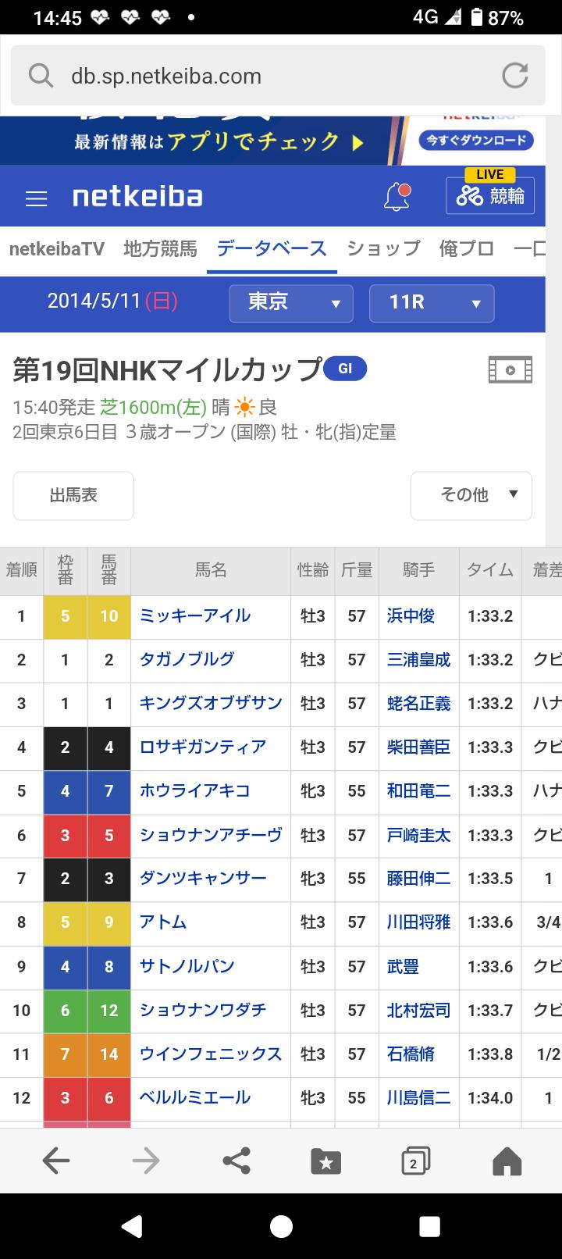Tap the URL address field

[x=265, y=76]
